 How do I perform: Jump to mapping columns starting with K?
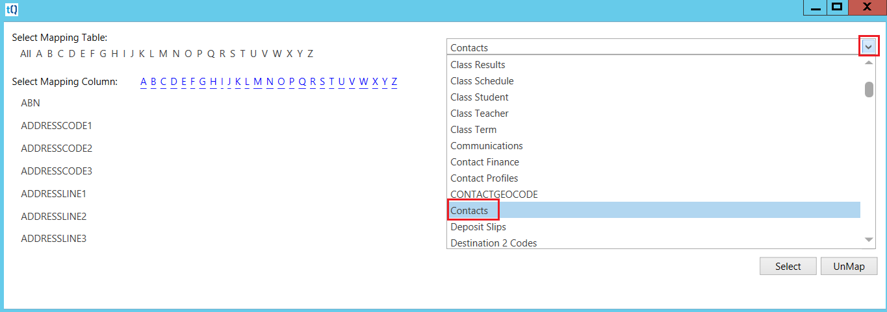coord(238,82)
